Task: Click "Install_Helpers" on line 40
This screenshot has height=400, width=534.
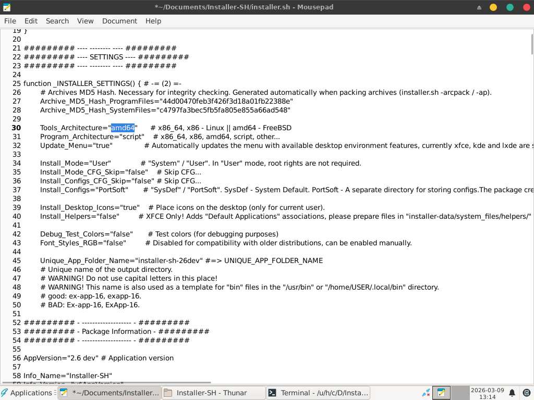Action: 66,216
